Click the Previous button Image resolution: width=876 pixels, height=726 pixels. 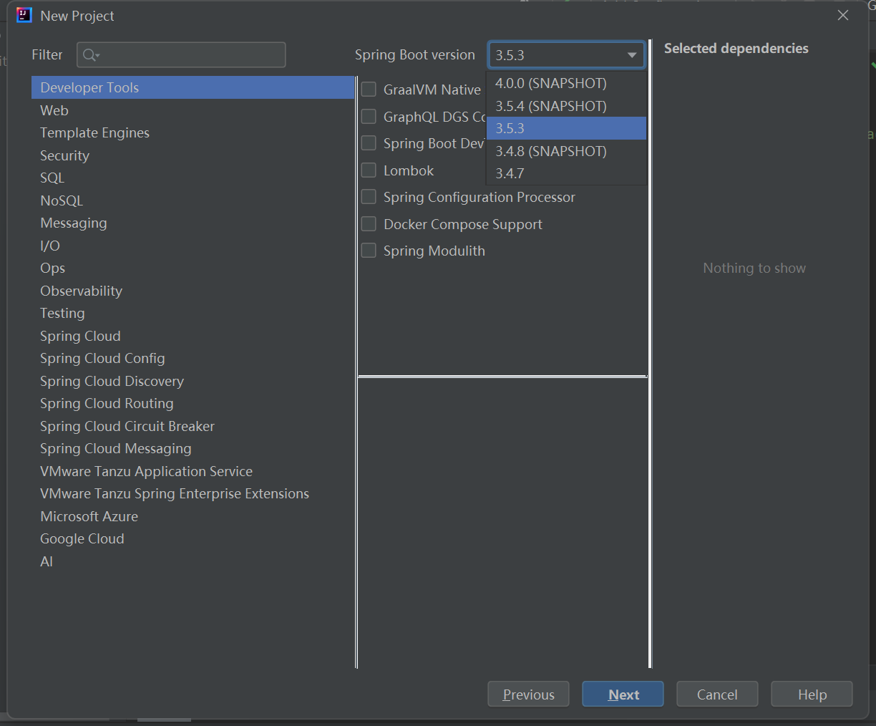[528, 694]
